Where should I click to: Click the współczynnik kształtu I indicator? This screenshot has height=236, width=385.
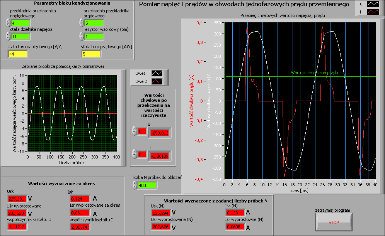[80, 227]
